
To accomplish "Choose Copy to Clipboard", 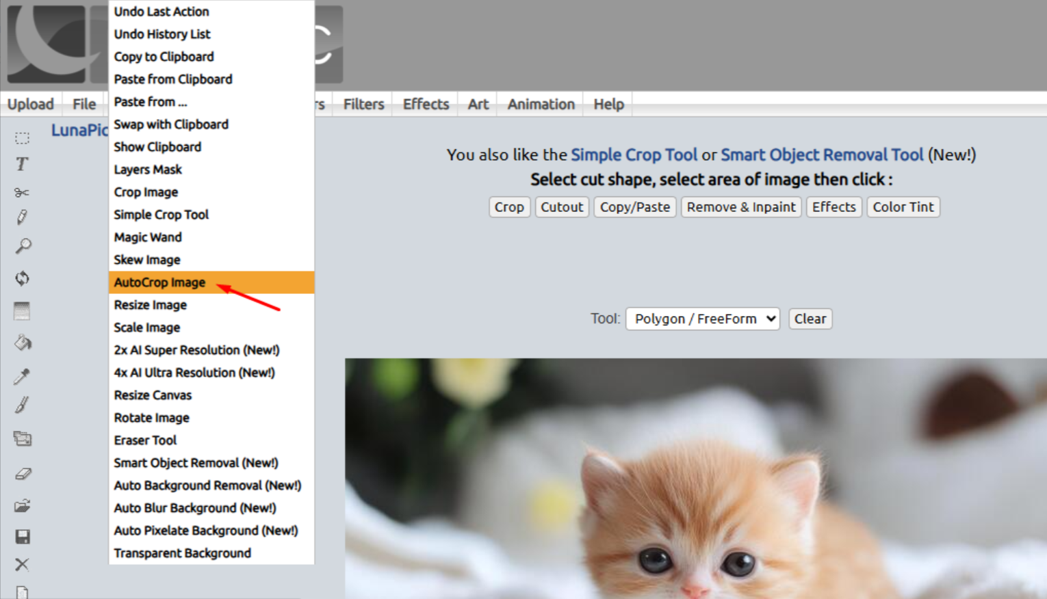I will click(211, 57).
